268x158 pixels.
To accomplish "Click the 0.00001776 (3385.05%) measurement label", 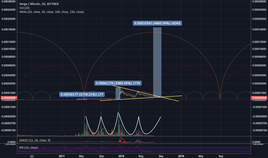I will 118,83.
